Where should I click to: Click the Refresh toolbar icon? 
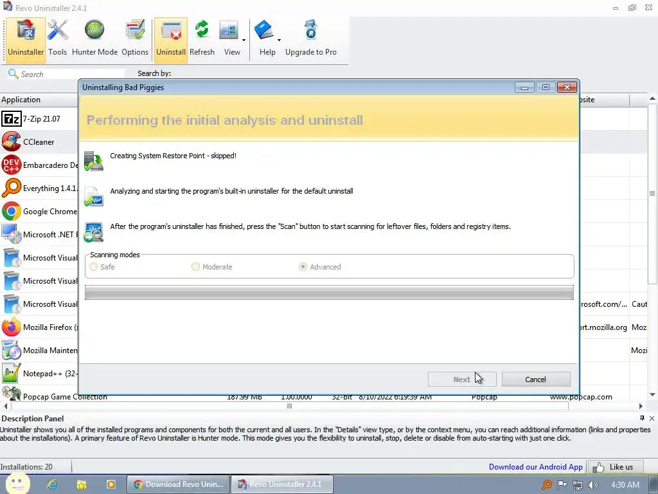click(x=202, y=39)
